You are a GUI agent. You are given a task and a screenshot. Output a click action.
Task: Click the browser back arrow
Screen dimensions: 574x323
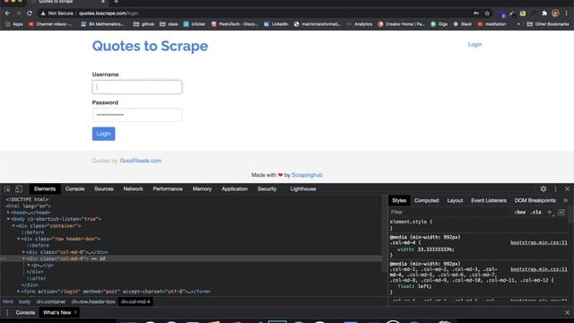pyautogui.click(x=7, y=13)
